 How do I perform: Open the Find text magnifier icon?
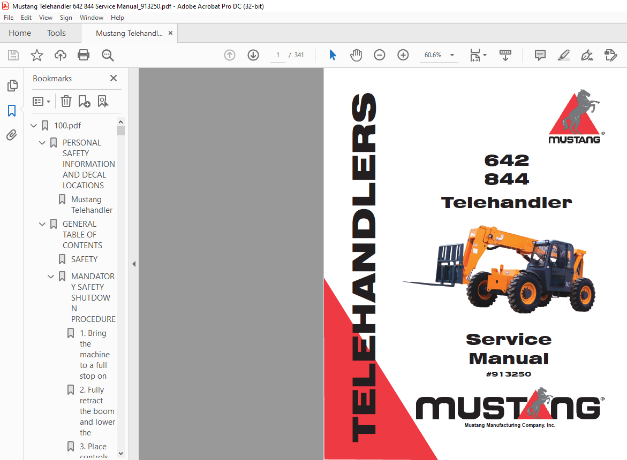(108, 55)
